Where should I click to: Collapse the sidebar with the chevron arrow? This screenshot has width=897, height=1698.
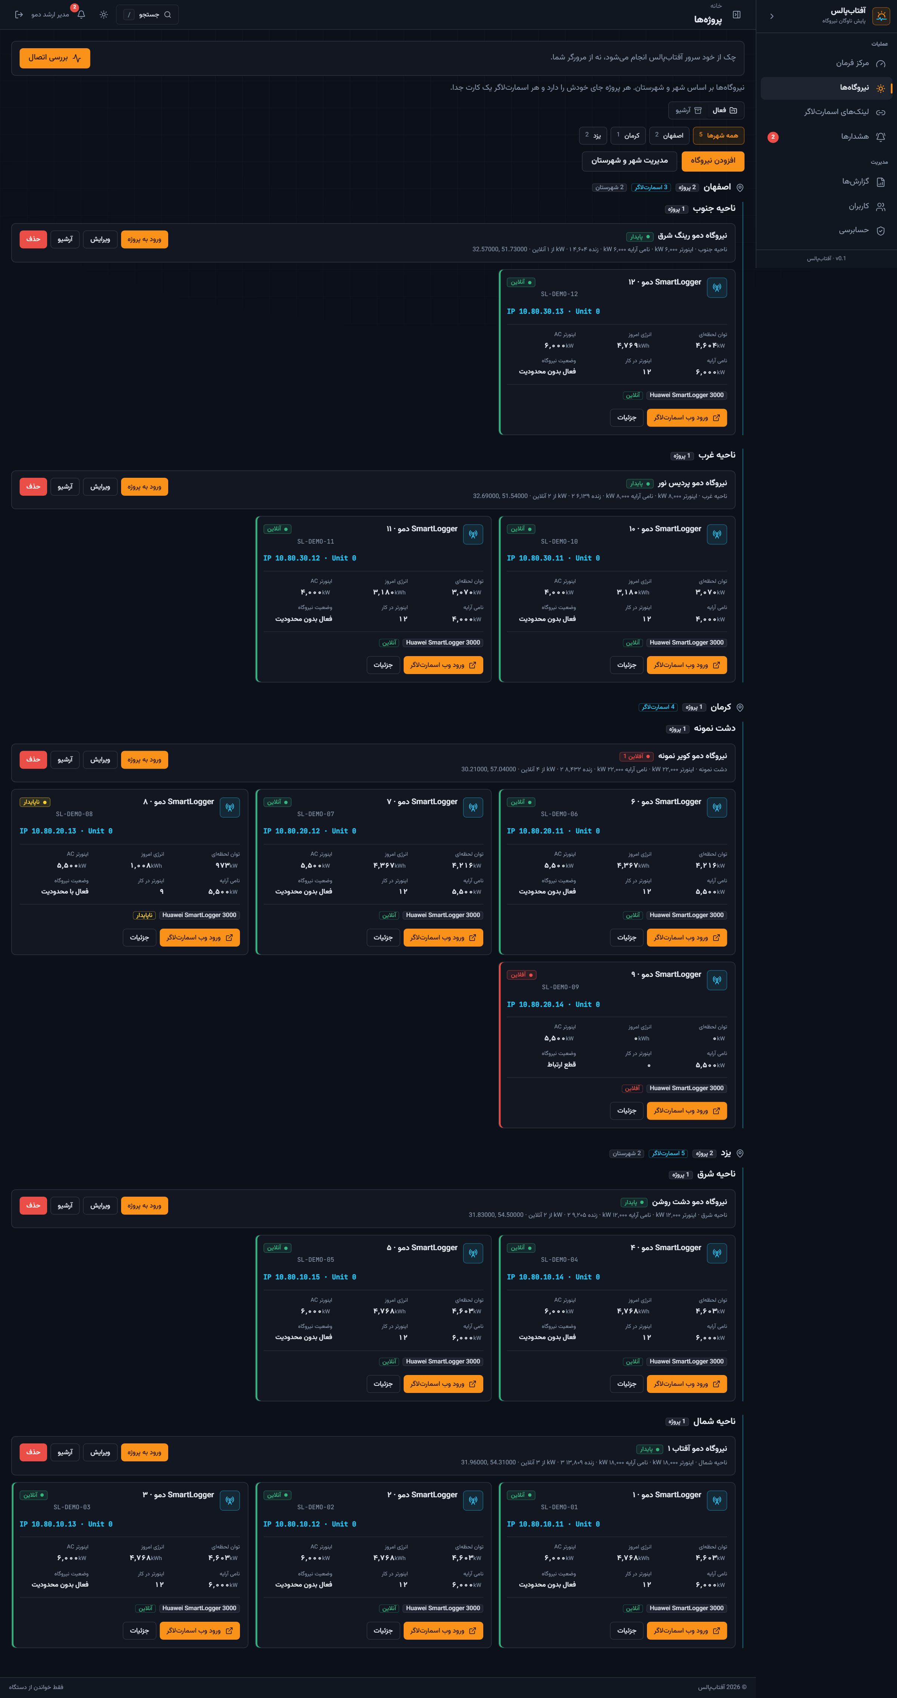click(772, 16)
